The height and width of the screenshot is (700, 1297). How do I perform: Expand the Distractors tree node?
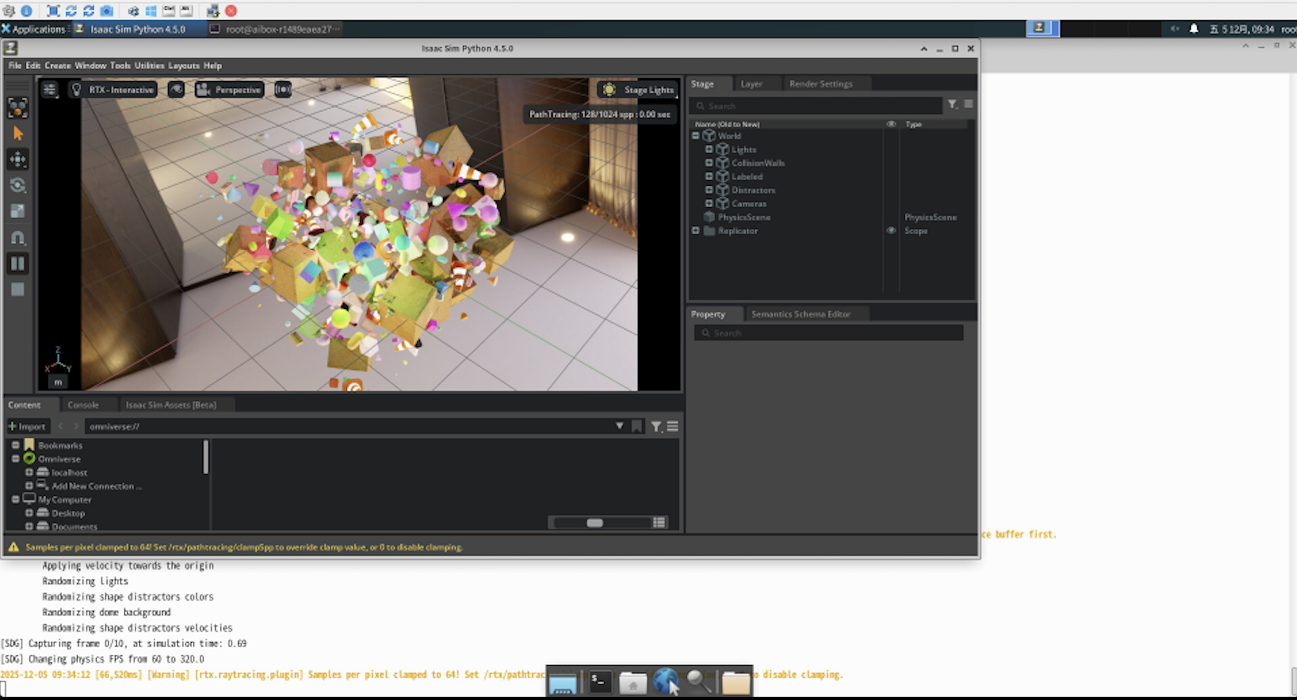point(709,190)
